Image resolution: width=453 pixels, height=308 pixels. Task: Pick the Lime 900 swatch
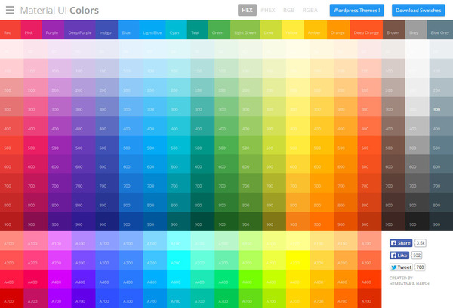(x=274, y=221)
